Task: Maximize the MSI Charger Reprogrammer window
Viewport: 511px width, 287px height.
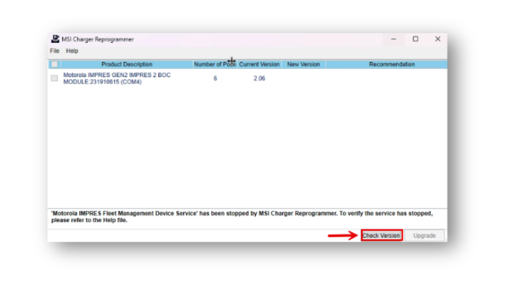Action: click(x=415, y=39)
